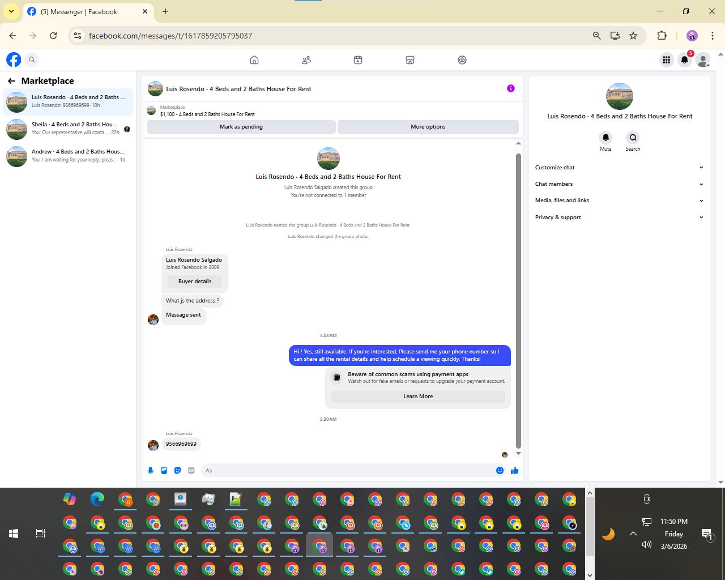725x580 pixels.
Task: Open Windows Start menu
Action: (x=14, y=534)
